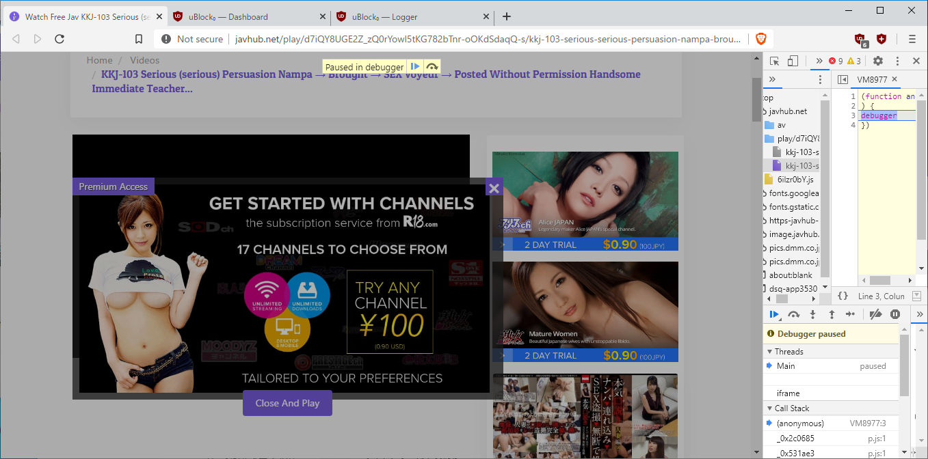Switch to the uBlock₀ Logger tab
The width and height of the screenshot is (928, 459).
[411, 16]
